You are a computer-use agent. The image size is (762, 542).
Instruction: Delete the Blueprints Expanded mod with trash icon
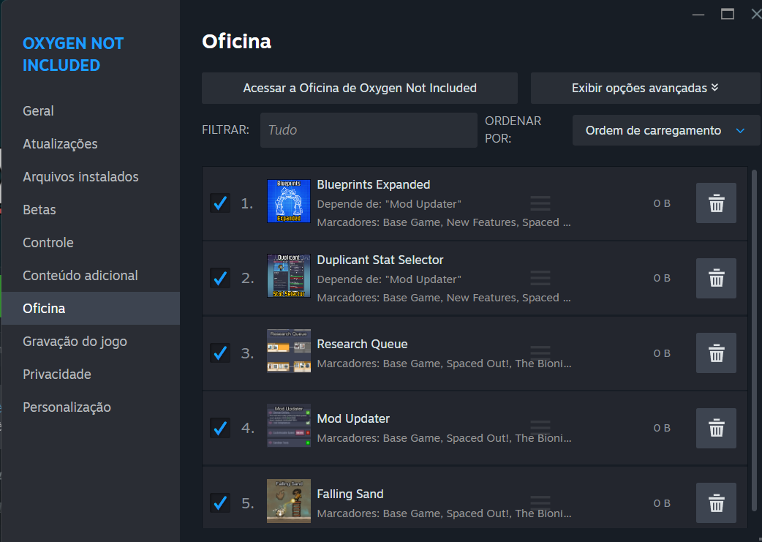716,203
